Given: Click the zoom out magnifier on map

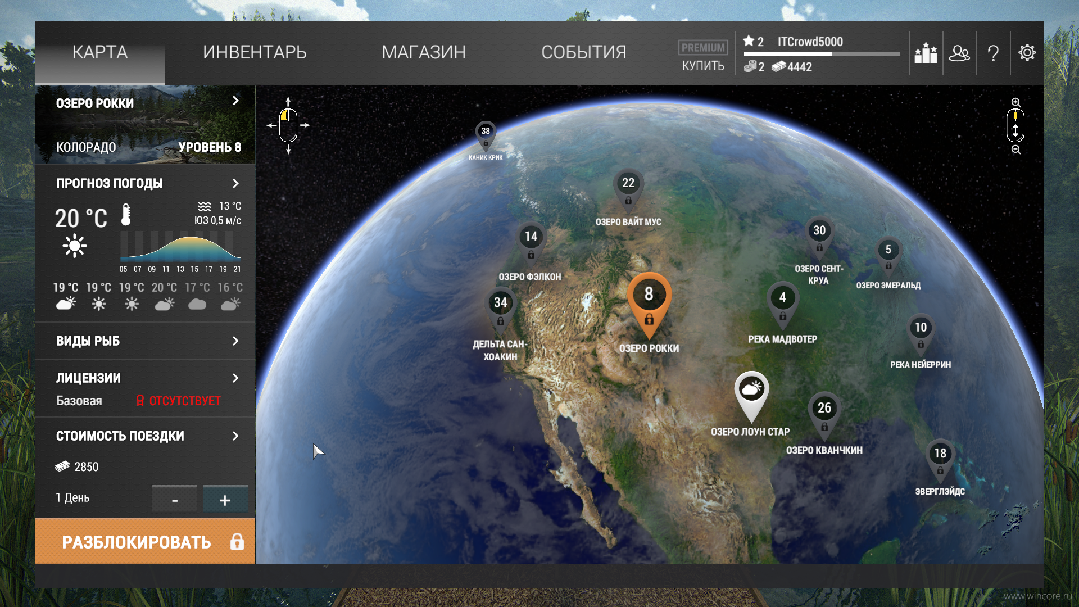Looking at the screenshot, I should tap(1016, 150).
